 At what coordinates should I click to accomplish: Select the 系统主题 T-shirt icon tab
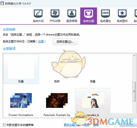[x=89, y=16]
